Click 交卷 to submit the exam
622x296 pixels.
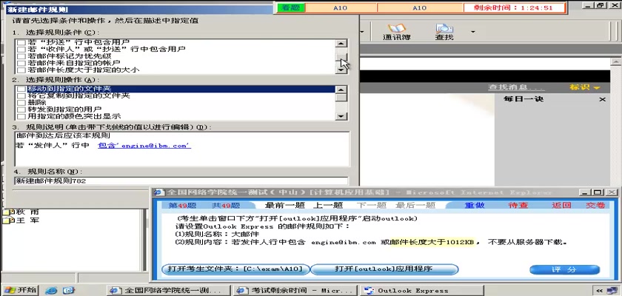(x=596, y=205)
